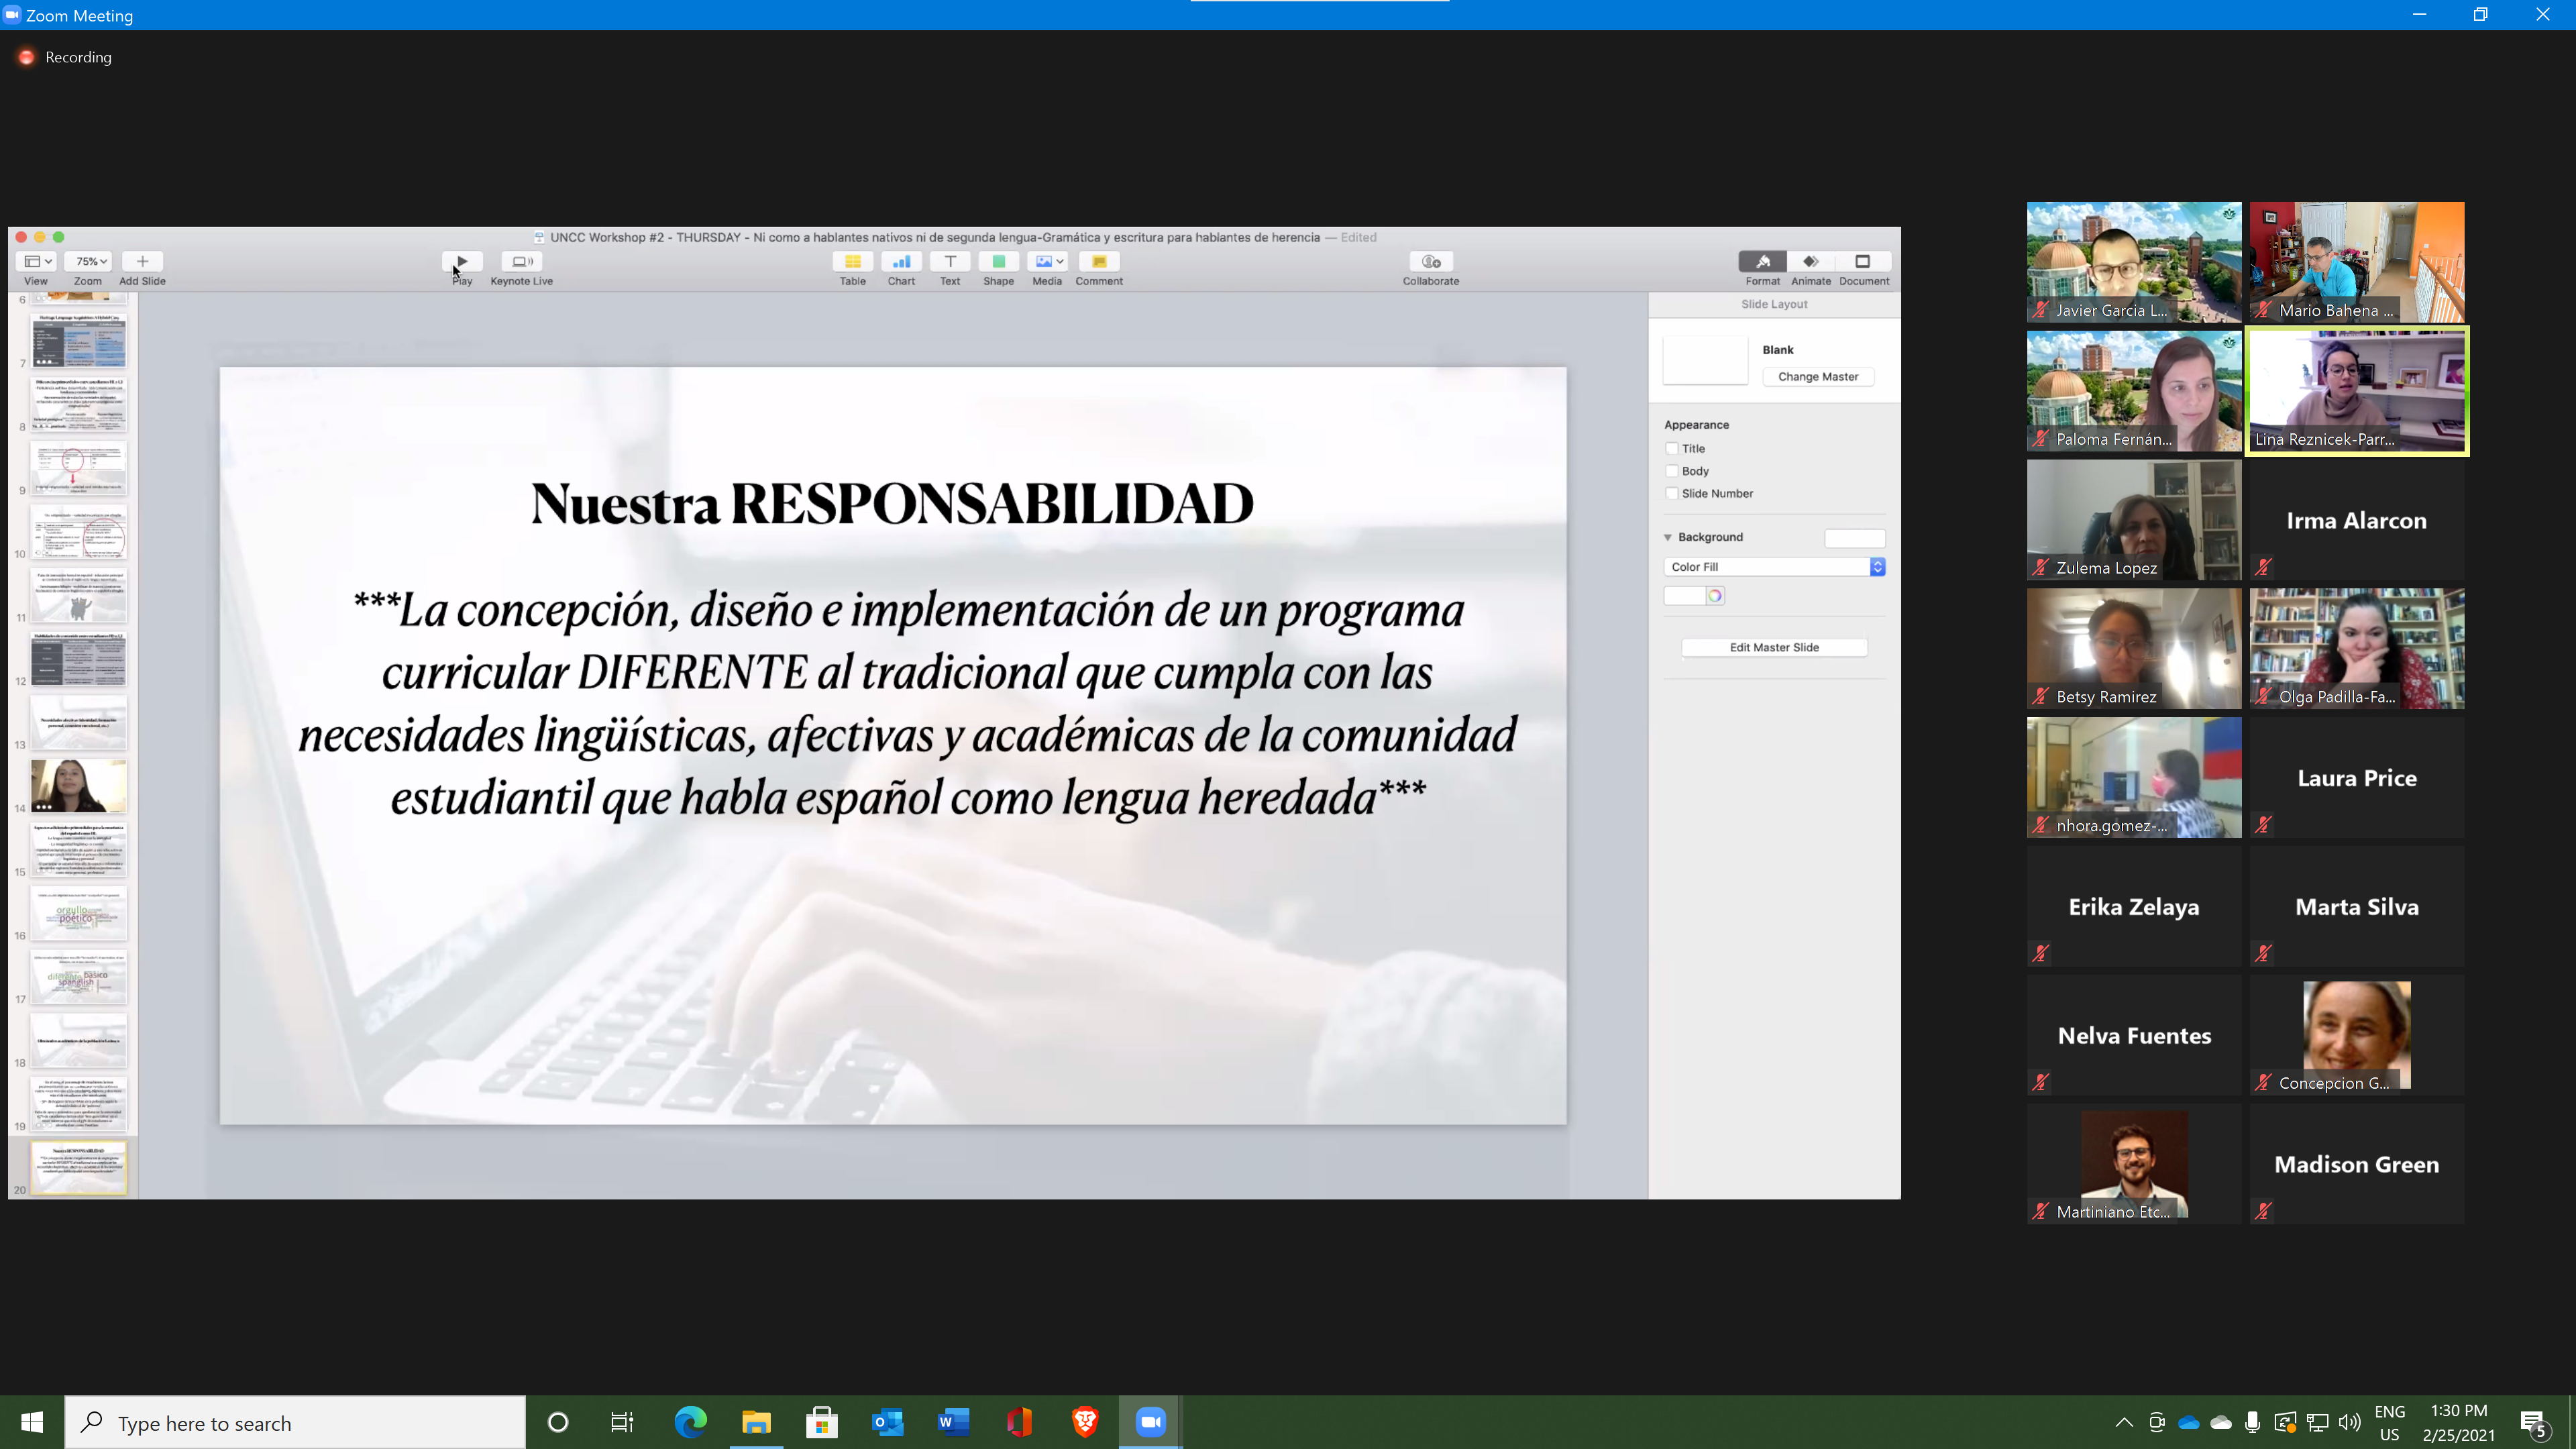Click the Comment toolbar icon
This screenshot has width=2576, height=1449.
tap(1099, 262)
